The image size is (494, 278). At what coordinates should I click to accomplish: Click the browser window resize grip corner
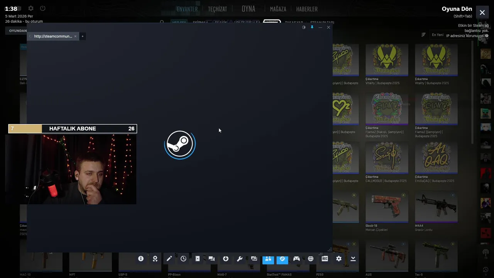coord(330,250)
